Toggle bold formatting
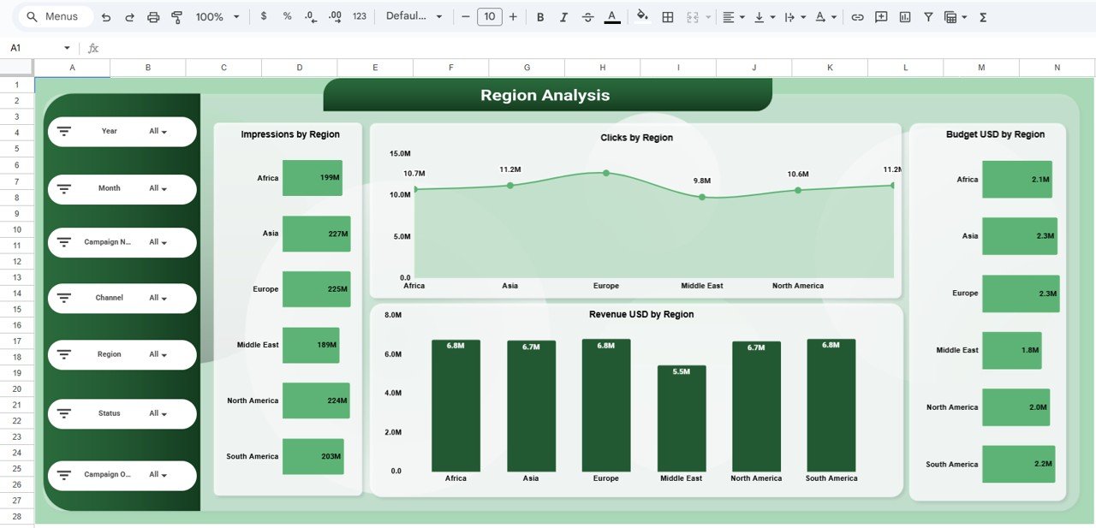 coord(540,16)
